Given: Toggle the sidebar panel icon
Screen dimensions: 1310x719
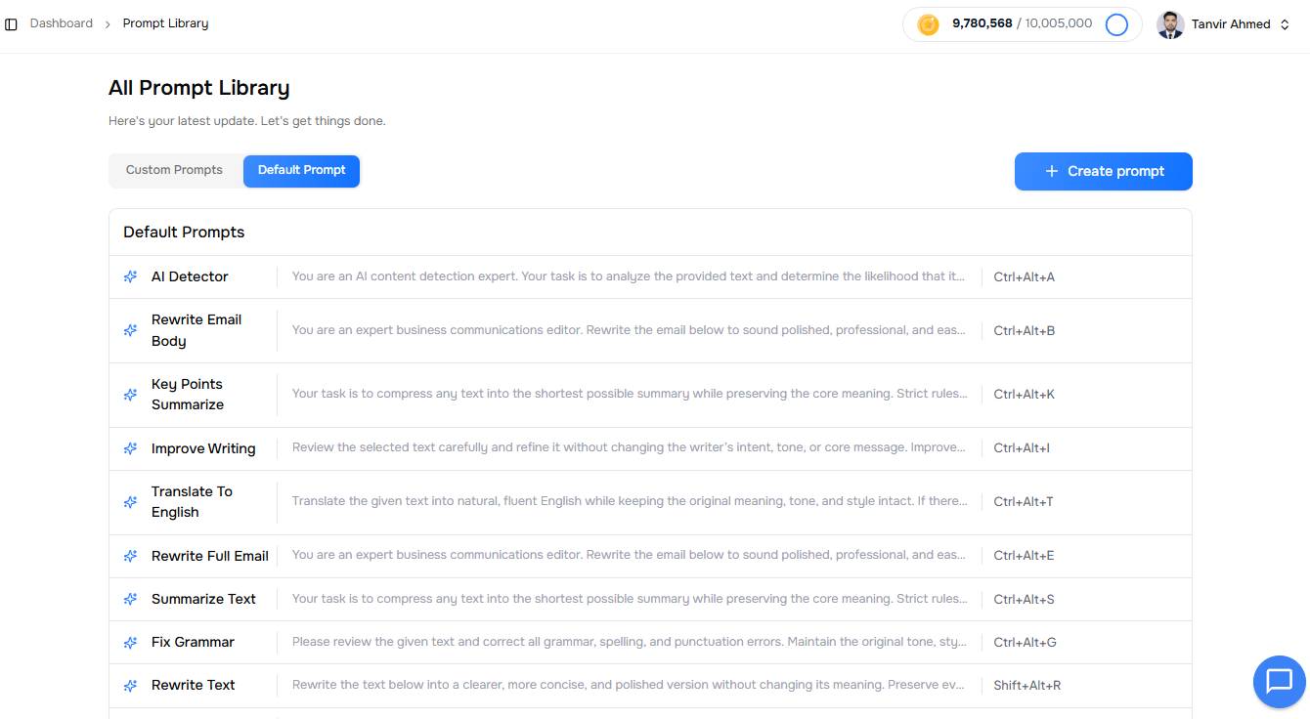Looking at the screenshot, I should point(12,24).
